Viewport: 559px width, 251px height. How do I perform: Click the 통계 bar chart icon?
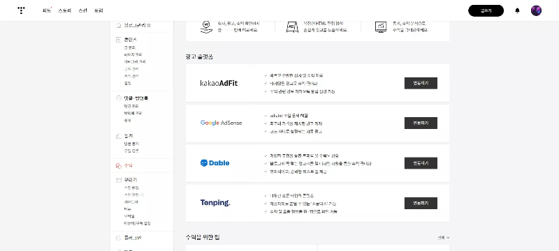(x=119, y=136)
